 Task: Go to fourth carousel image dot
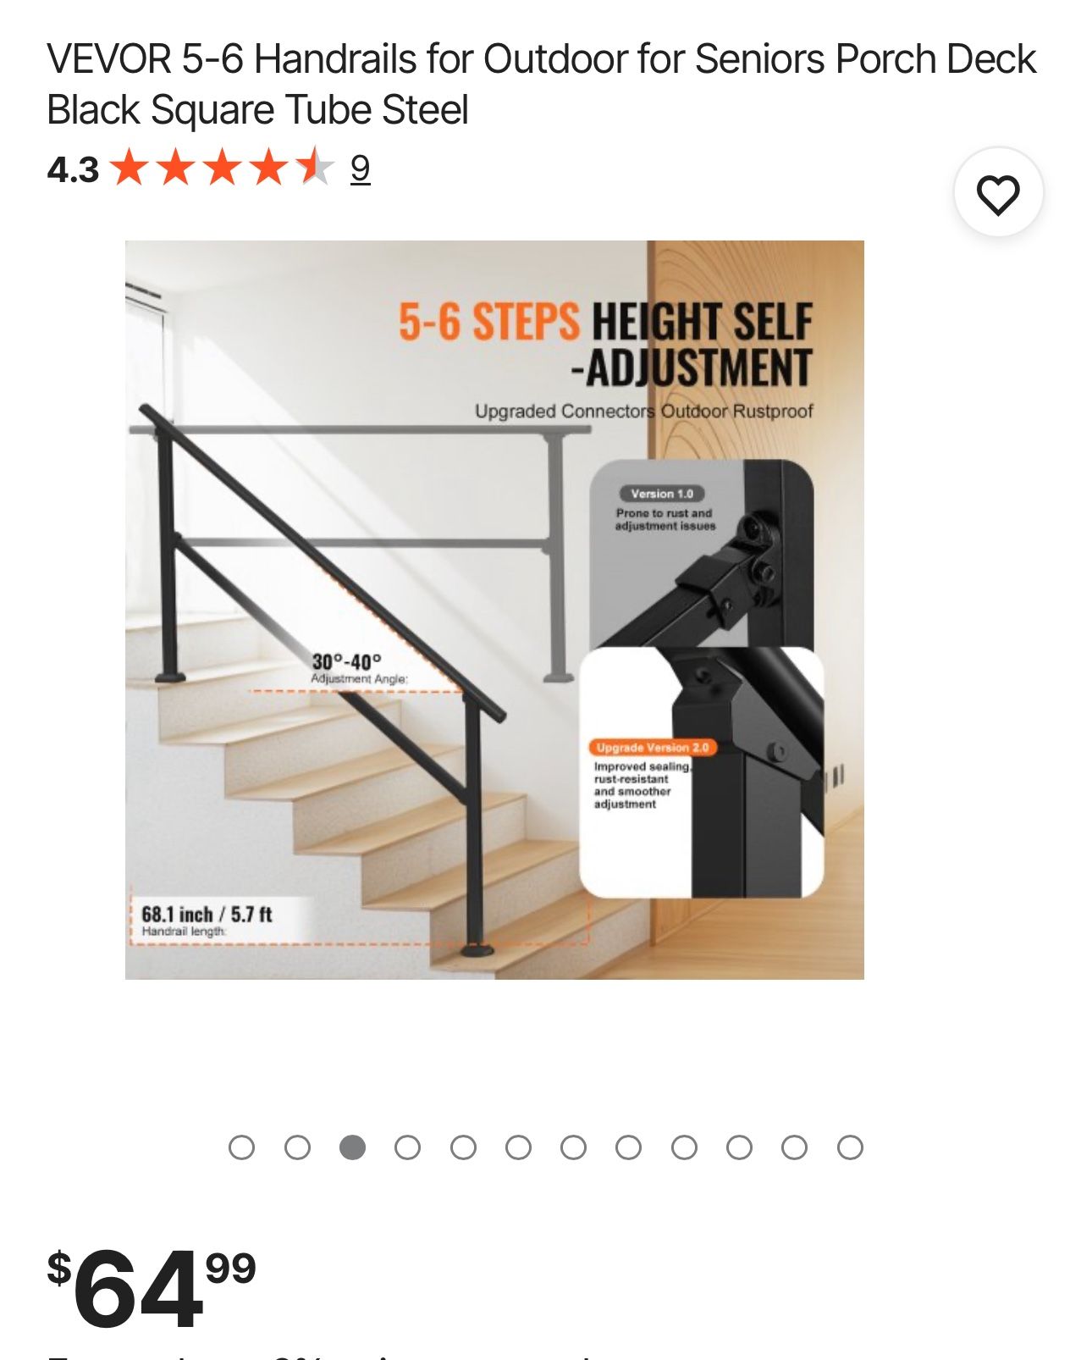(408, 1147)
